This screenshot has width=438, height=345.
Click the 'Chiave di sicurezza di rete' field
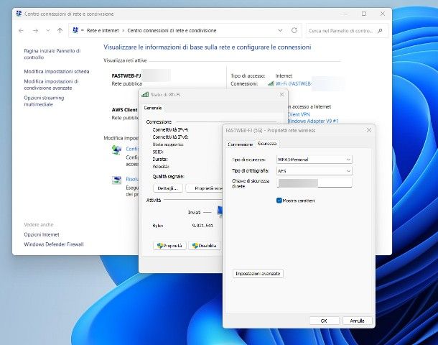314,183
